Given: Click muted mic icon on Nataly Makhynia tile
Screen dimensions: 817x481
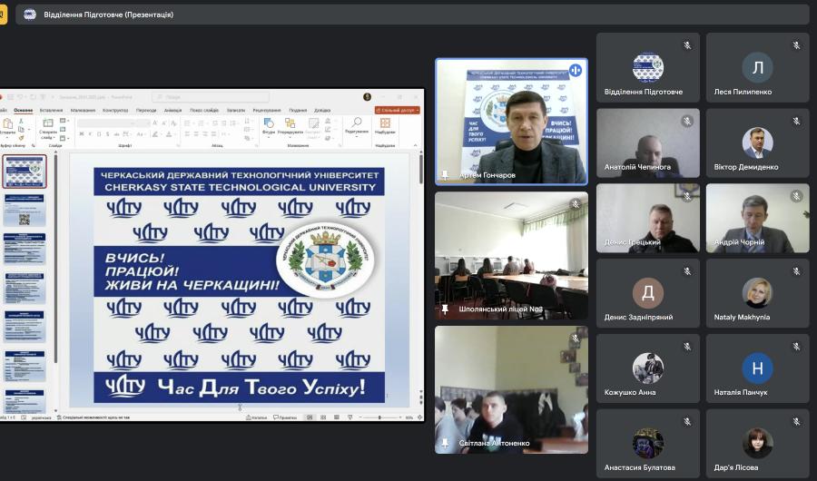Looking at the screenshot, I should click(x=796, y=271).
